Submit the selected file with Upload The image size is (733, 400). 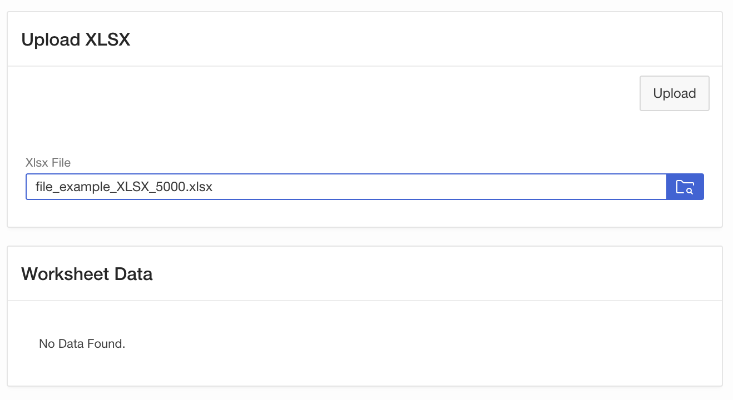point(674,93)
